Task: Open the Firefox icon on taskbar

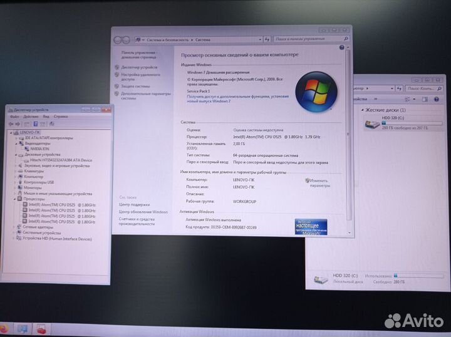Action: pyautogui.click(x=4, y=329)
